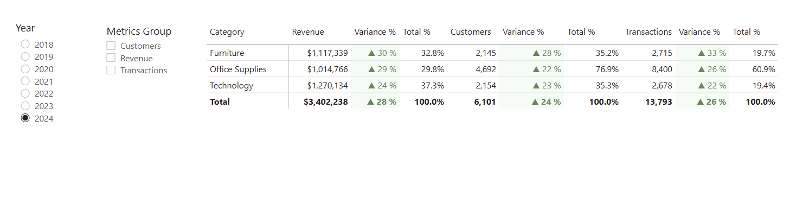Check the Customers metrics checkbox
The image size is (809, 216).
pos(111,46)
